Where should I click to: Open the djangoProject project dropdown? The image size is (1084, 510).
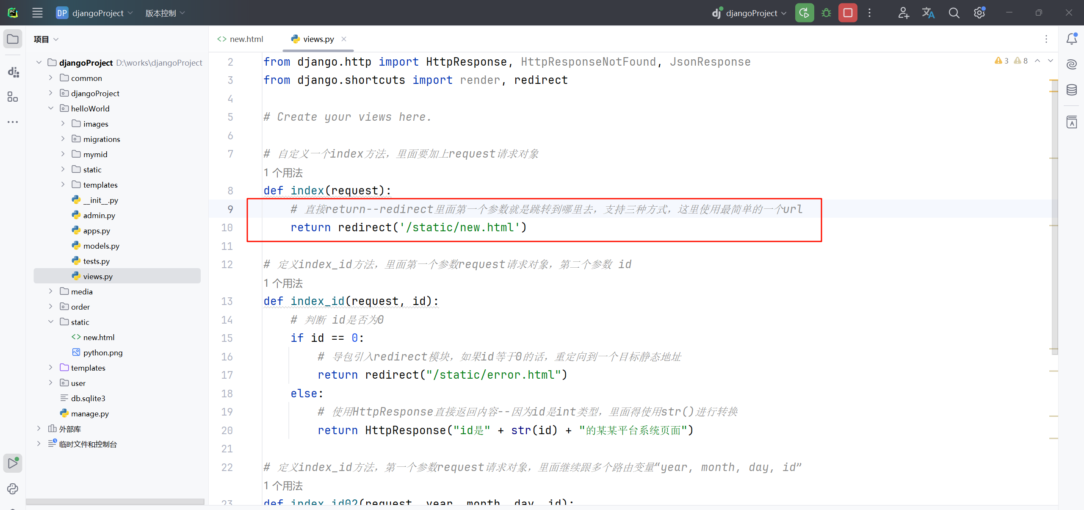click(94, 13)
